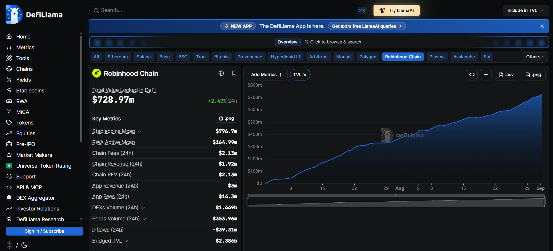This screenshot has width=553, height=251.
Task: Click RWA Active Mcap label
Action: point(114,142)
